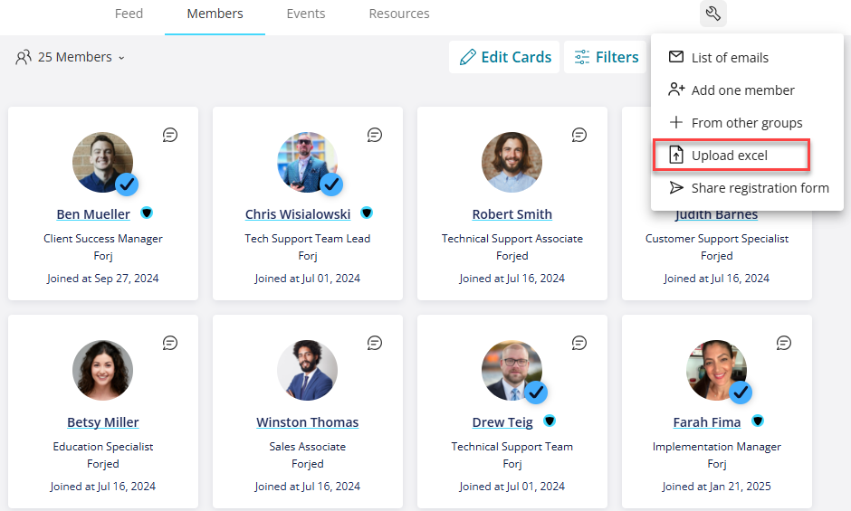Open chat with Chris Wisialowski
The width and height of the screenshot is (851, 511).
coord(375,135)
